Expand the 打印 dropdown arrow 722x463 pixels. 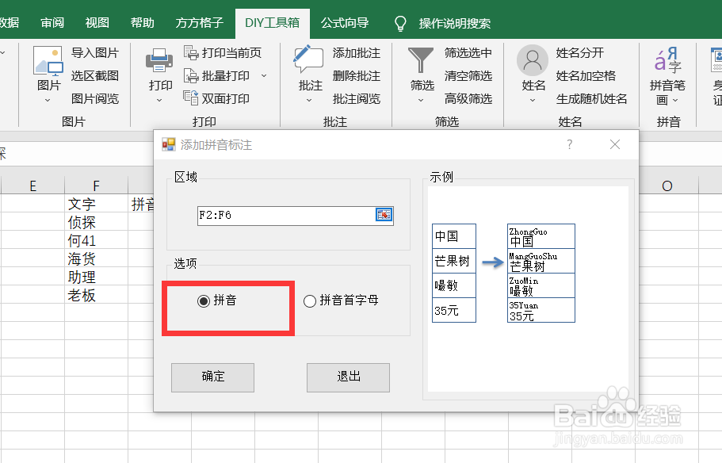(158, 98)
